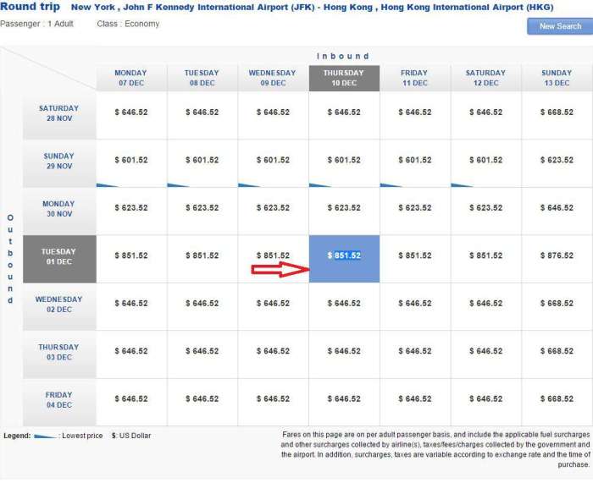
Task: Choose Thursday 03 Dec outbound row header
Action: [59, 354]
